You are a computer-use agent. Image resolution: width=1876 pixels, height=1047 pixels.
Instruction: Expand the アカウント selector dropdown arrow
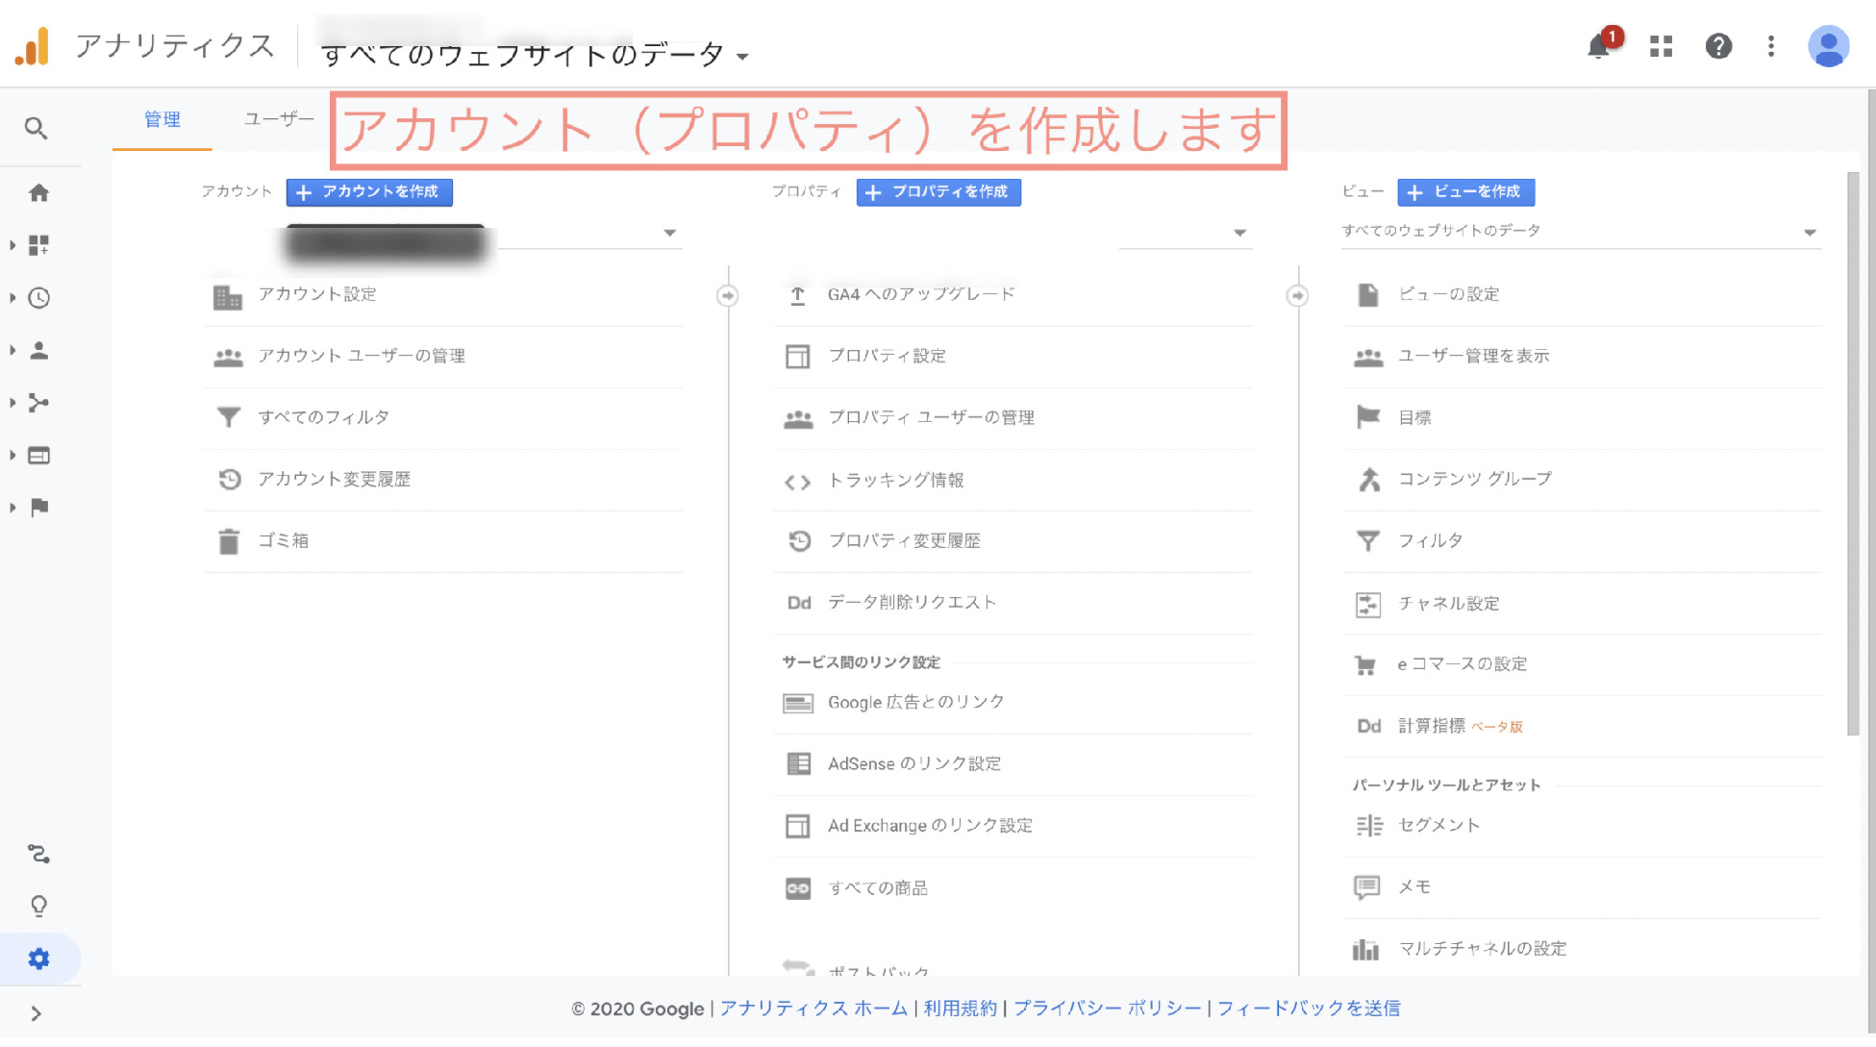click(670, 232)
